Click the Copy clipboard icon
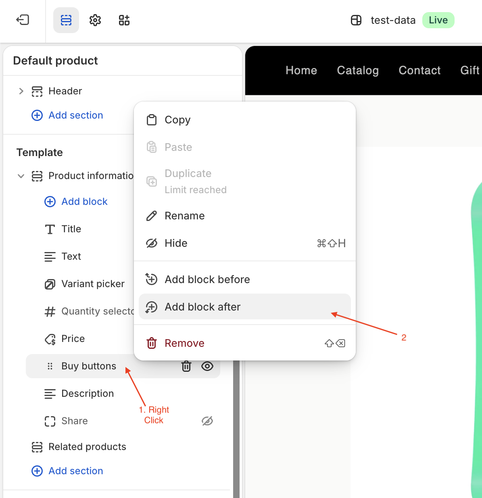 152,120
